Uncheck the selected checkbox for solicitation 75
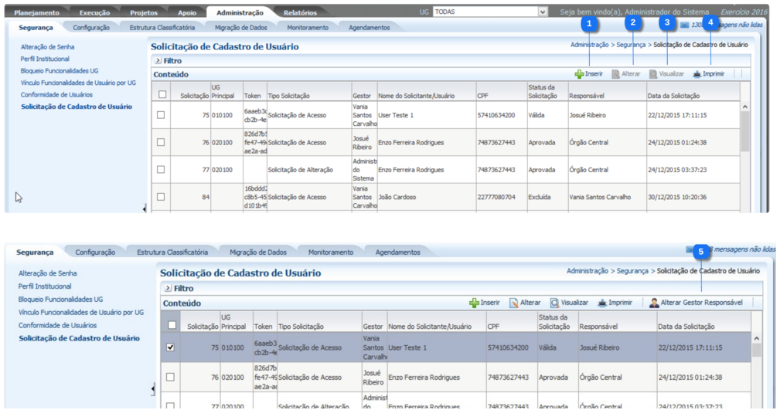Viewport: 780px width, 410px height. [170, 347]
